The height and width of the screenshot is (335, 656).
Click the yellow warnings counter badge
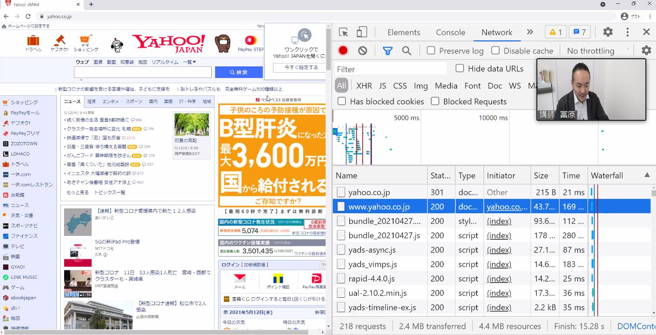pyautogui.click(x=556, y=32)
